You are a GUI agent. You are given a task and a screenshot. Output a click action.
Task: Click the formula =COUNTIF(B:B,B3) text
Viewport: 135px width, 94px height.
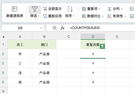(85, 28)
